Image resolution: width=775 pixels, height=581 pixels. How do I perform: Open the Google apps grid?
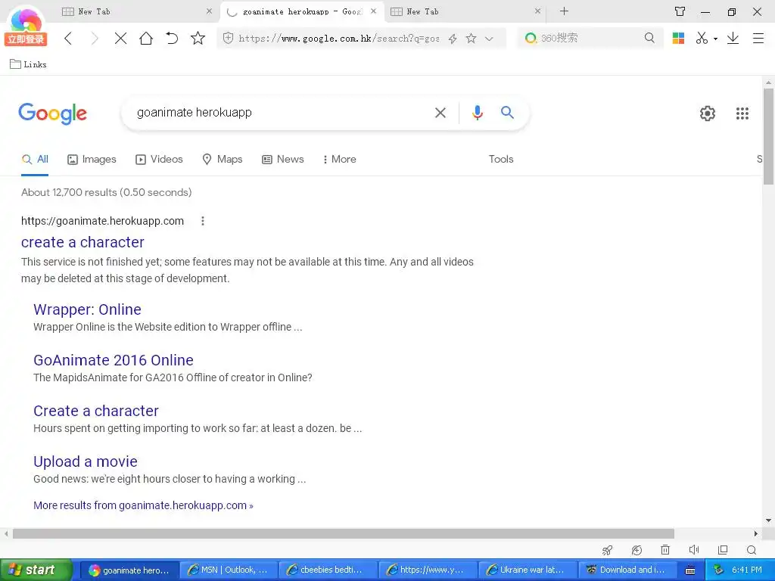click(x=742, y=113)
